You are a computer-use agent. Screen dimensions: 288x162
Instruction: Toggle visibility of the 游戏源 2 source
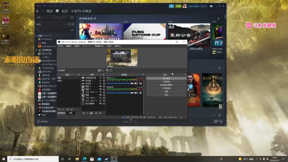pos(100,81)
